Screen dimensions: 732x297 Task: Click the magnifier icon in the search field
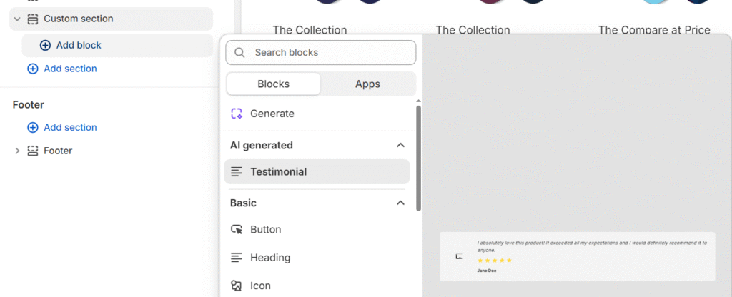click(x=239, y=52)
